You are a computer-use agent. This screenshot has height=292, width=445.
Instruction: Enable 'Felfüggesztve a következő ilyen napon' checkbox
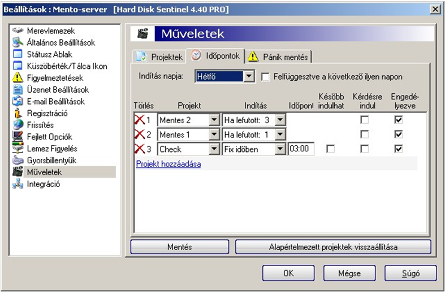[266, 76]
